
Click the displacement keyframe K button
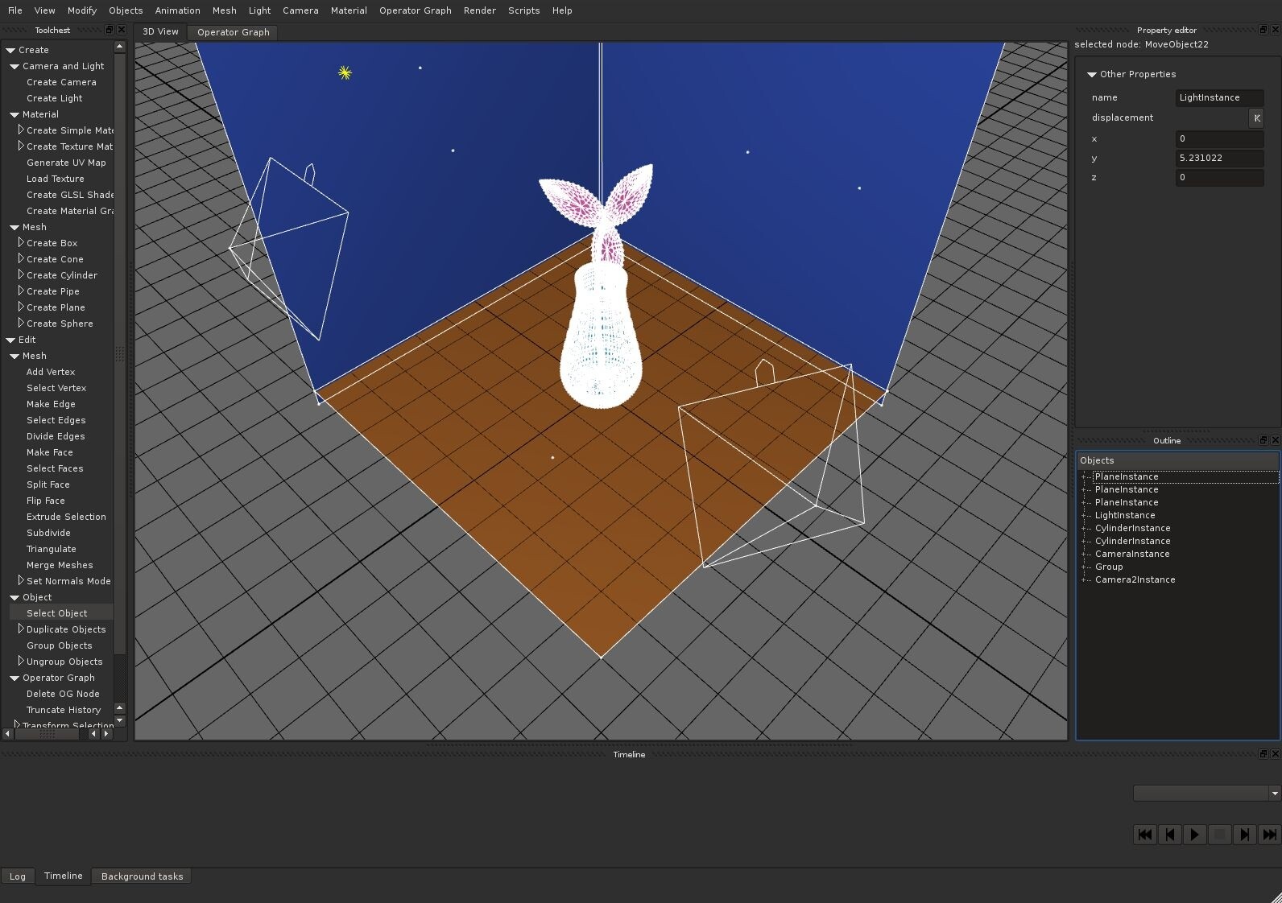1256,118
